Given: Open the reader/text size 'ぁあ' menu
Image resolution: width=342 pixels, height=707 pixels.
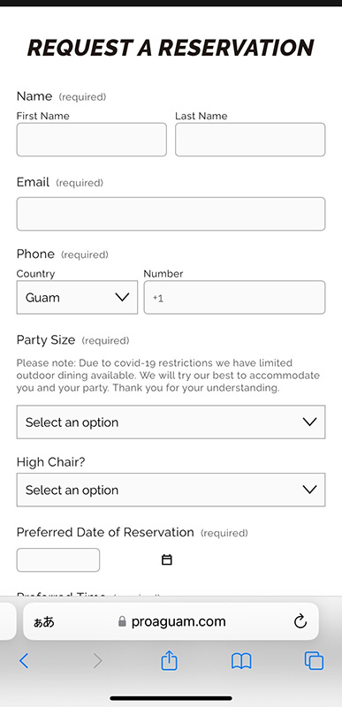Looking at the screenshot, I should (44, 622).
